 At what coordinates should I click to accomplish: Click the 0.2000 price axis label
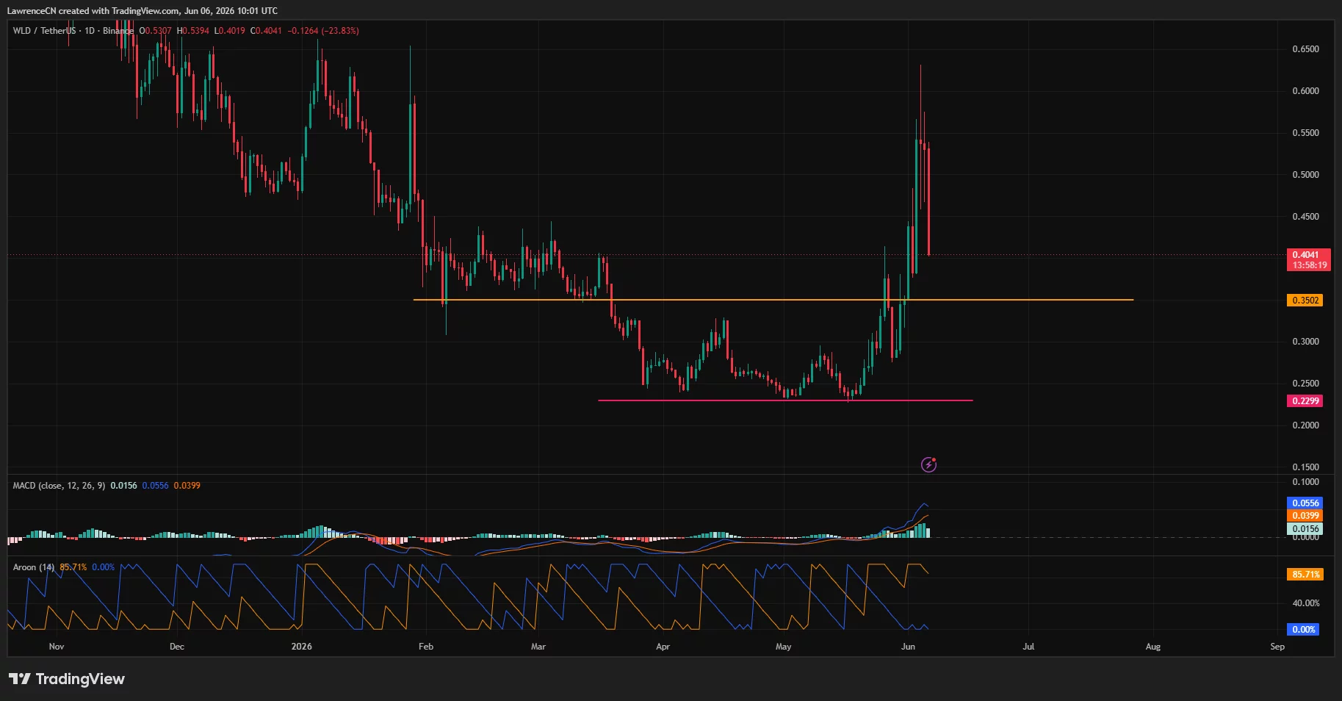point(1305,425)
